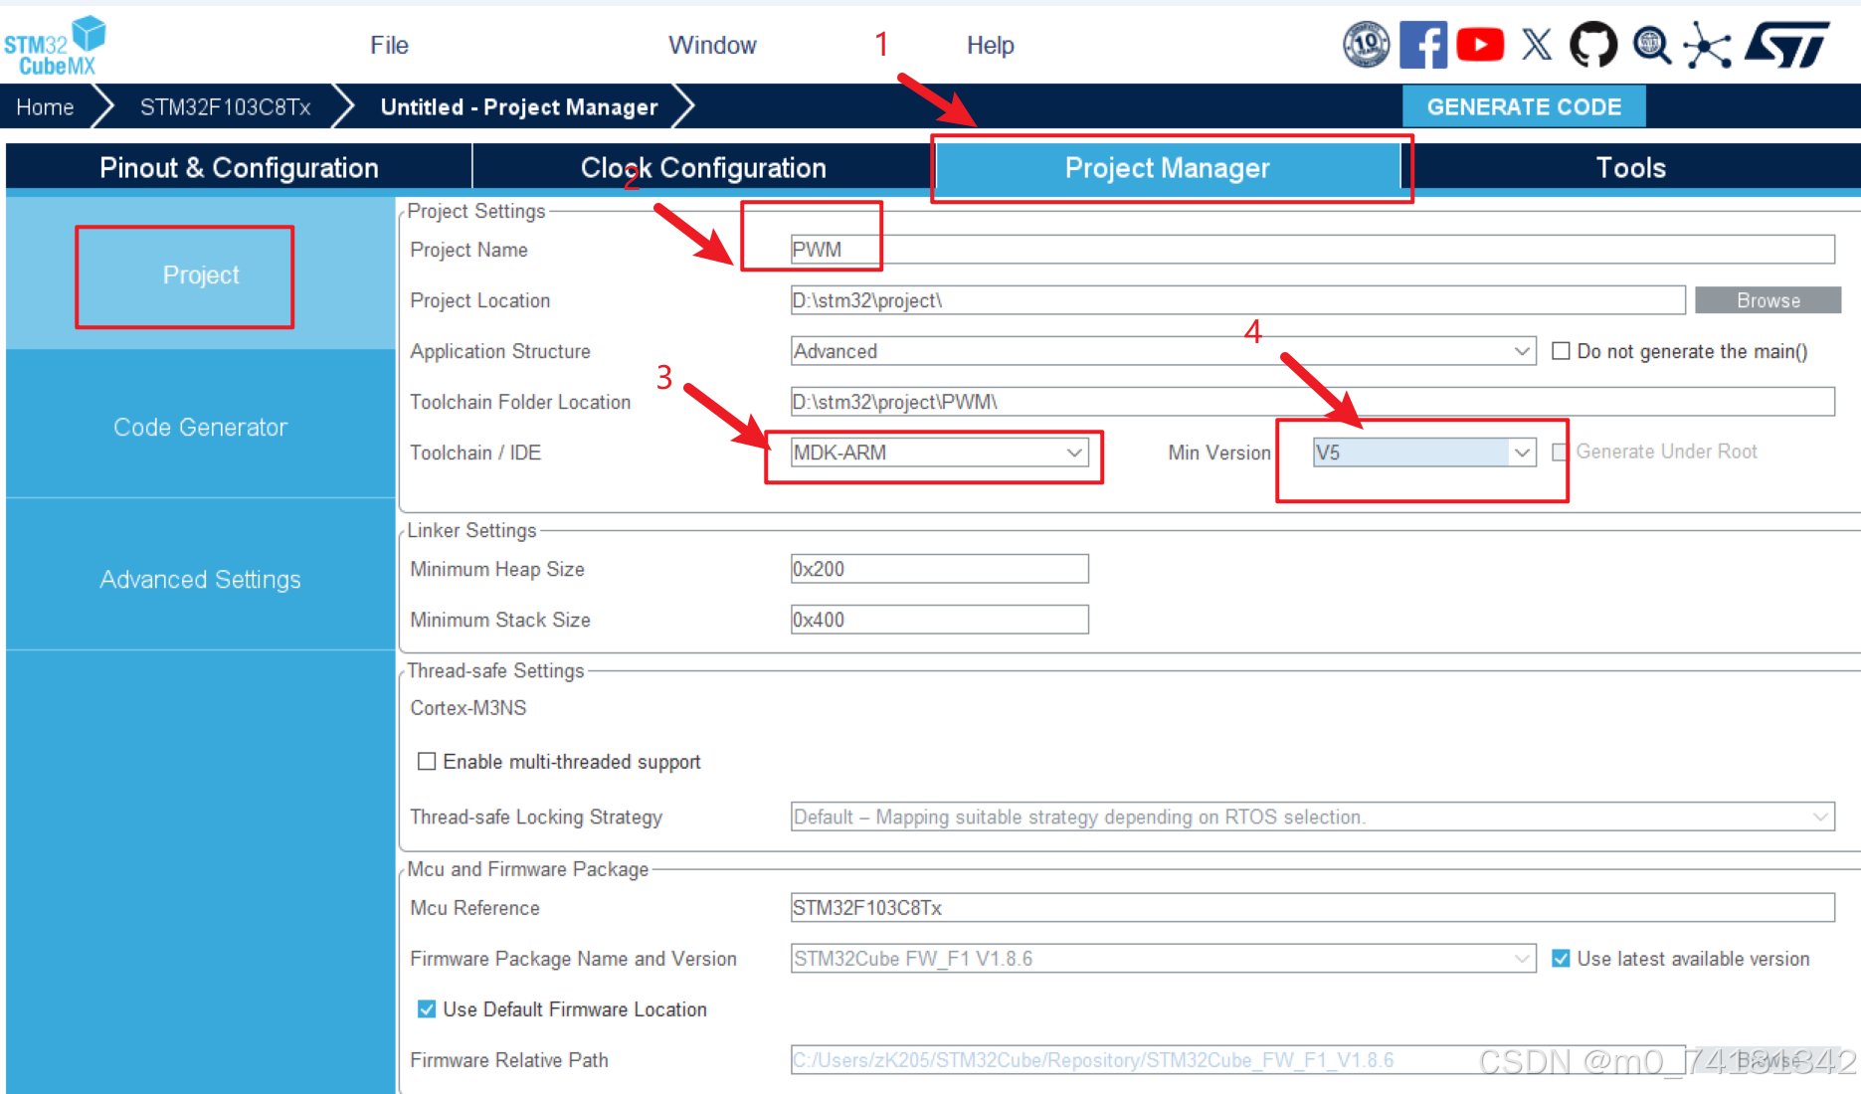The image size is (1861, 1094).
Task: Enable multi-threaded support checkbox
Action: [427, 761]
